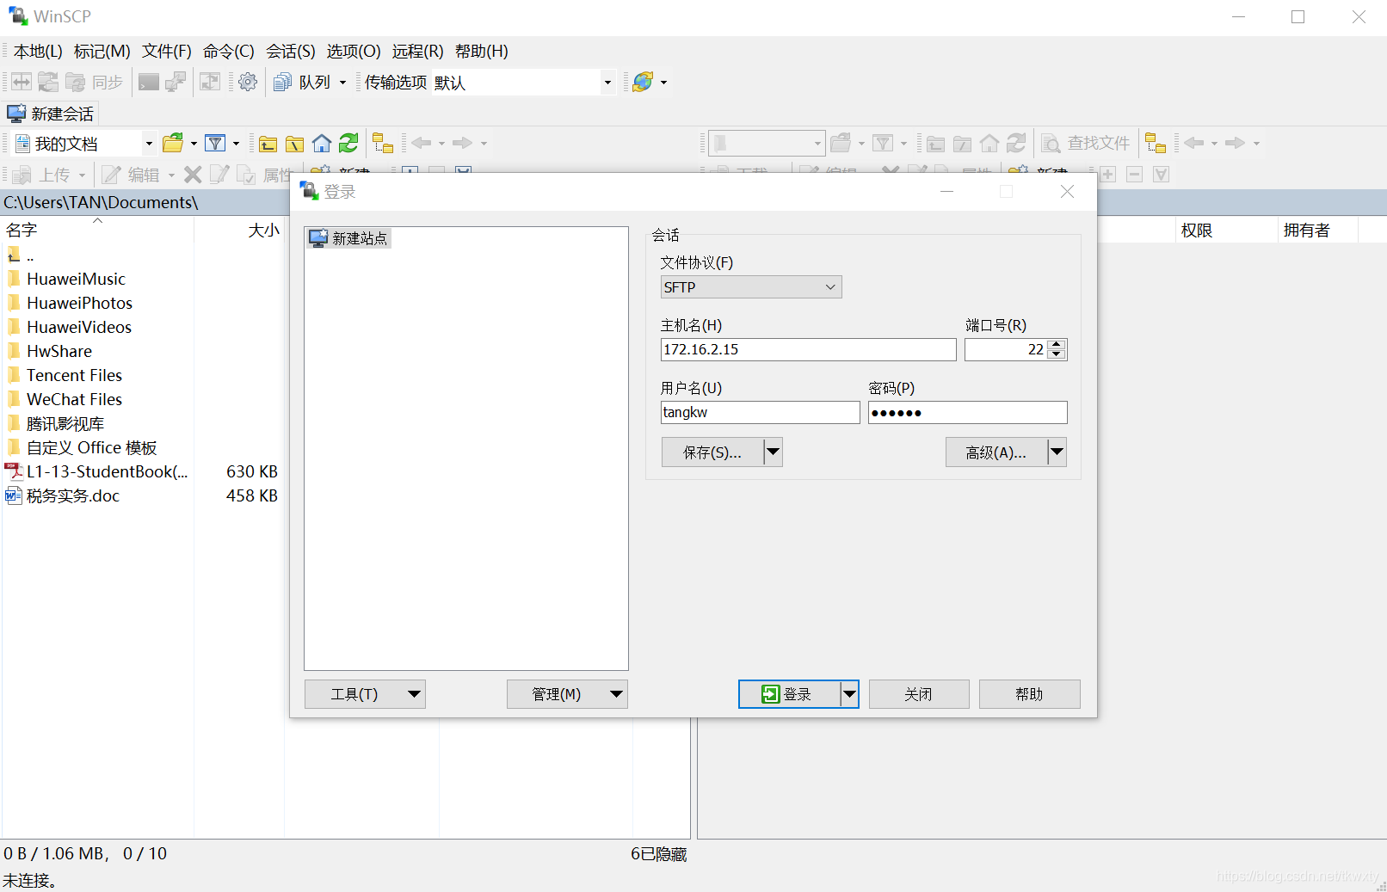This screenshot has height=892, width=1387.
Task: Click the 关闭 button in login dialog
Action: click(x=919, y=693)
